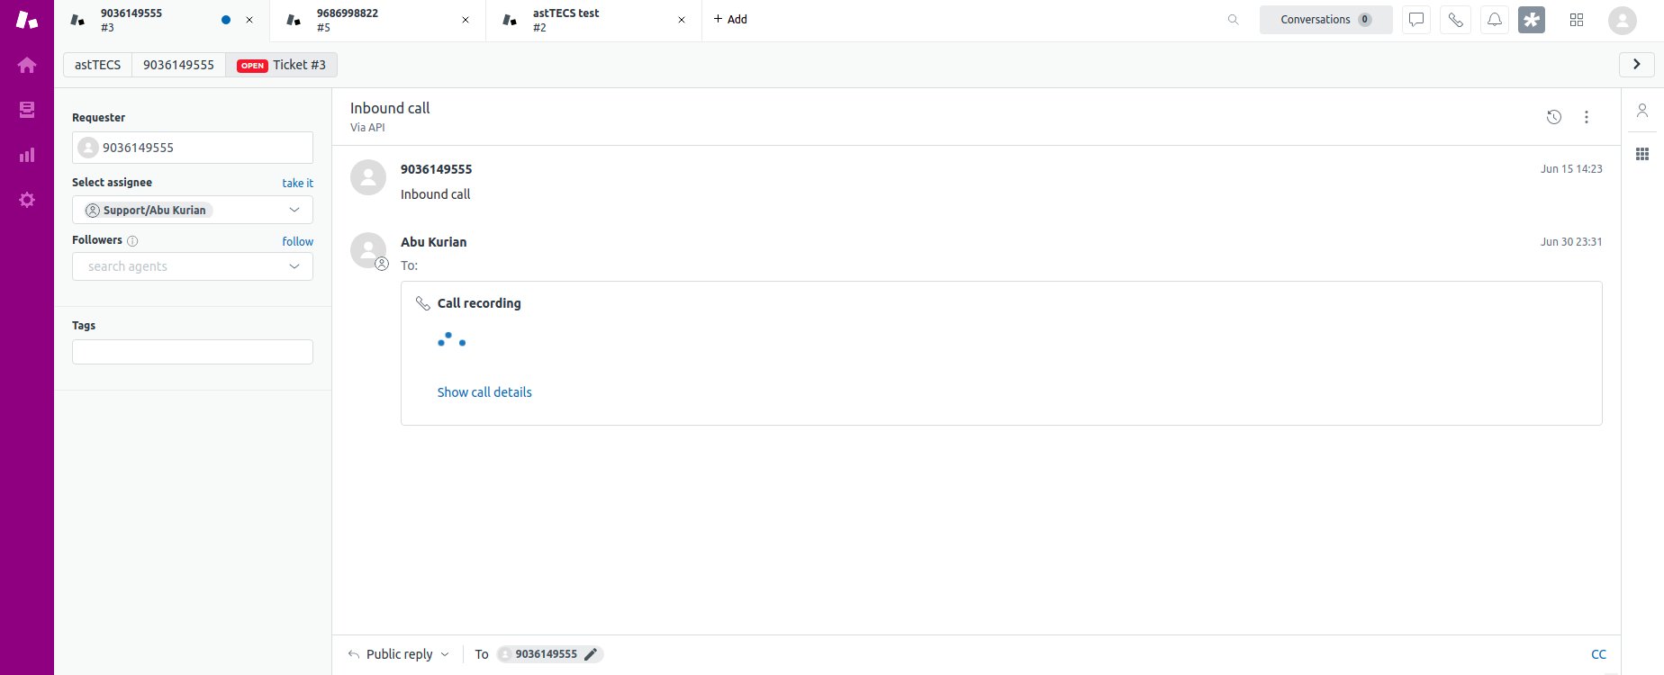Show ticket events history clock icon
The width and height of the screenshot is (1664, 675).
(1554, 117)
